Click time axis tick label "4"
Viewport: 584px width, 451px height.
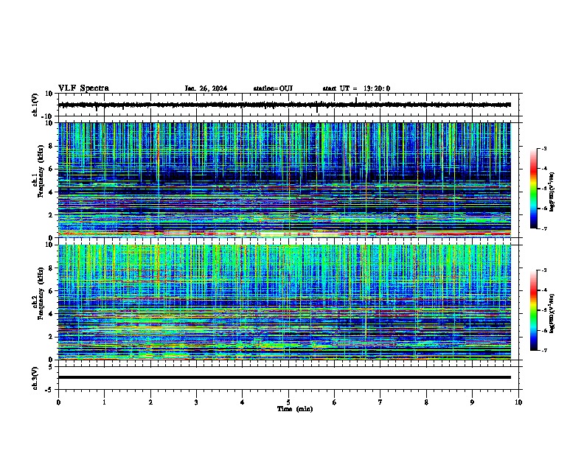click(243, 402)
